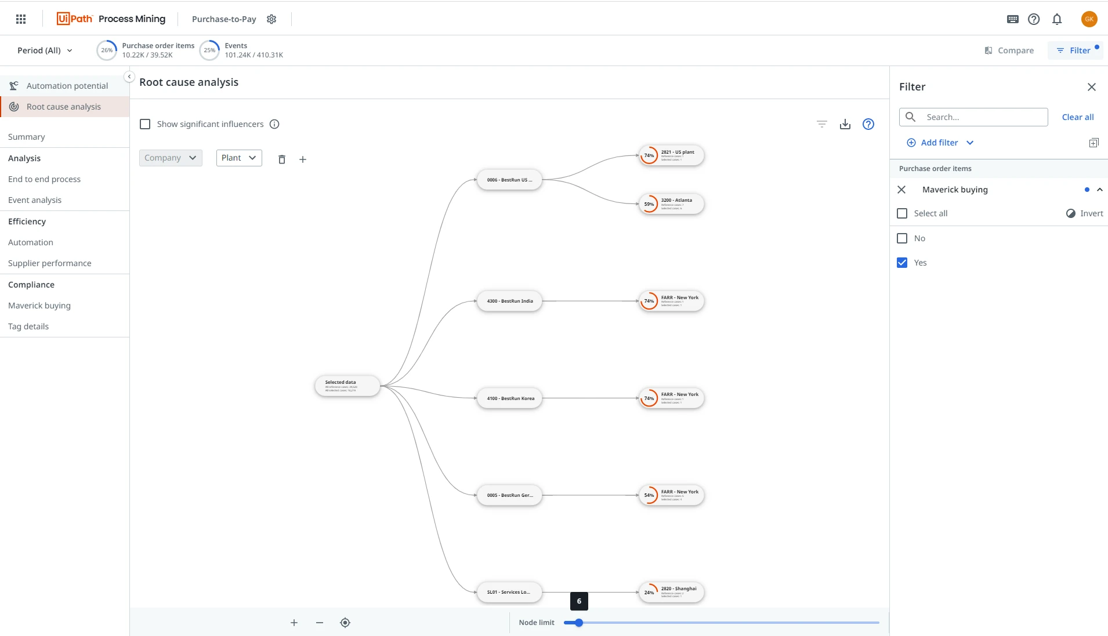Select the 3200 - Atlanta node
The image size is (1108, 636).
[671, 203]
